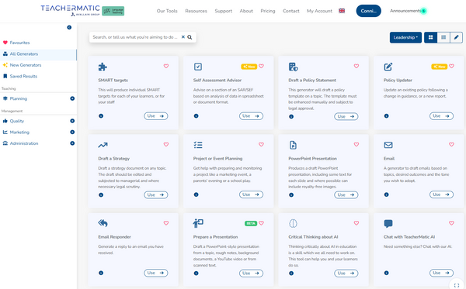Clear the search box with X icon

coord(183,37)
